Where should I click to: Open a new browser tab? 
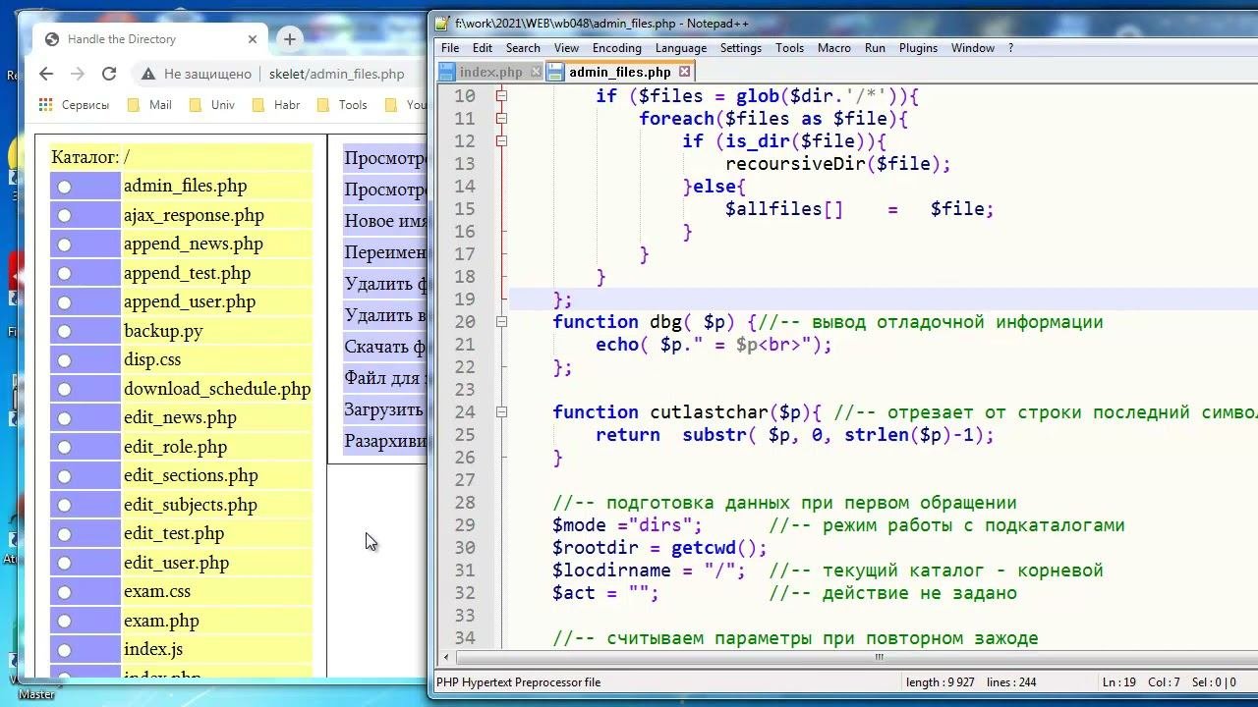pyautogui.click(x=289, y=39)
